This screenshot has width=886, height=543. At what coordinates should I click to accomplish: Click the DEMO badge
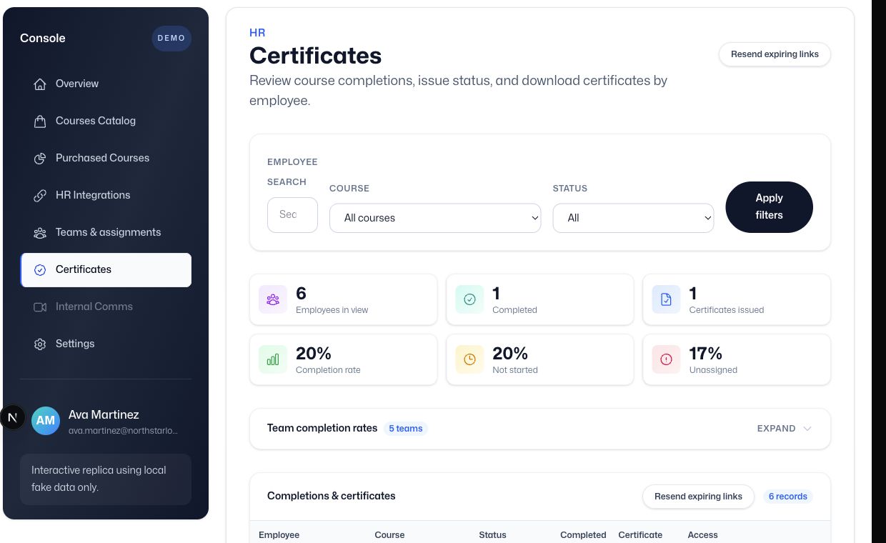pyautogui.click(x=171, y=38)
